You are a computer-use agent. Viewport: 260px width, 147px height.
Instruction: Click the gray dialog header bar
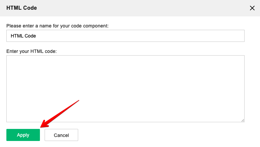tap(134, 8)
